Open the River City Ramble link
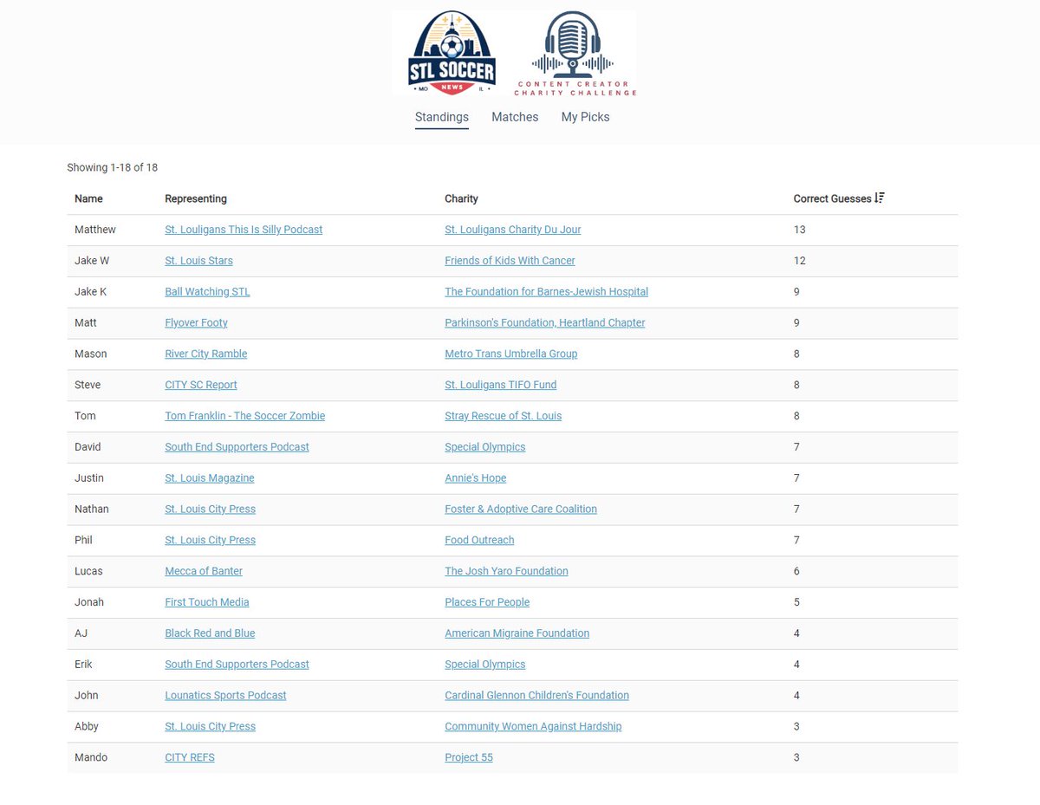Screen dimensions: 1040x805 (206, 354)
